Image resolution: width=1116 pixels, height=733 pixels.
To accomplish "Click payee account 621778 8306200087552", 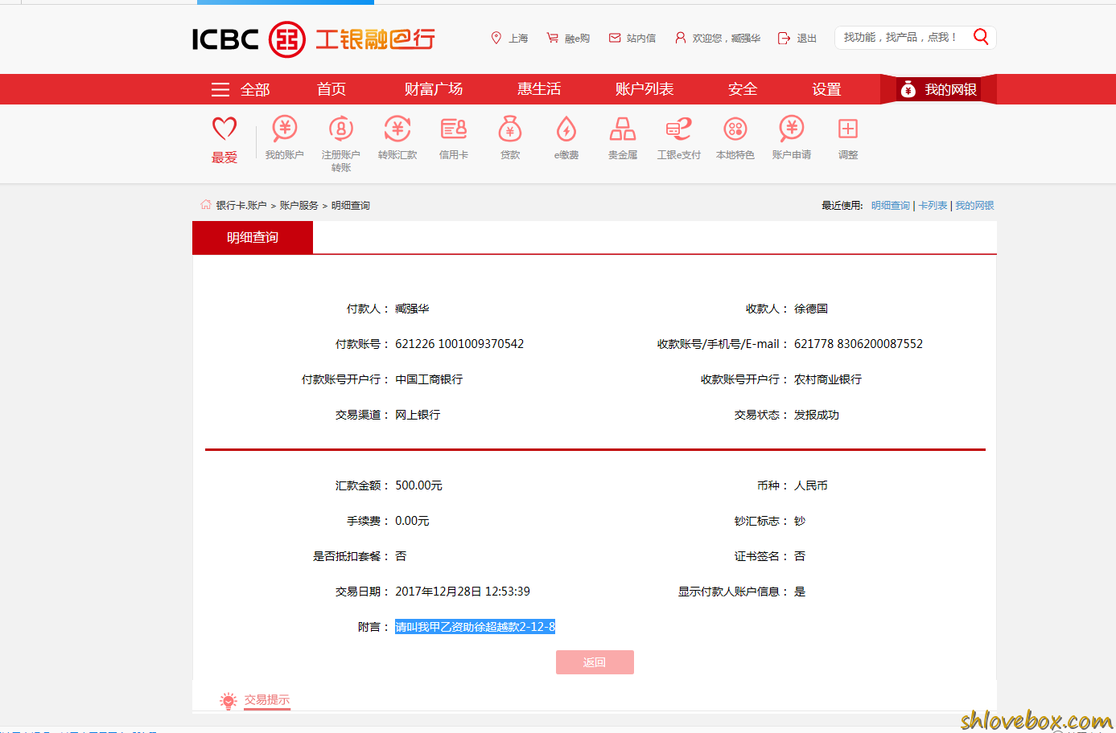I will [859, 344].
